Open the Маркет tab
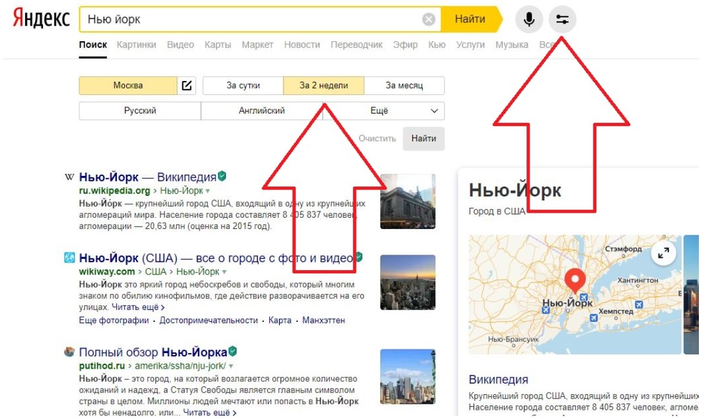This screenshot has height=418, width=712. click(257, 44)
